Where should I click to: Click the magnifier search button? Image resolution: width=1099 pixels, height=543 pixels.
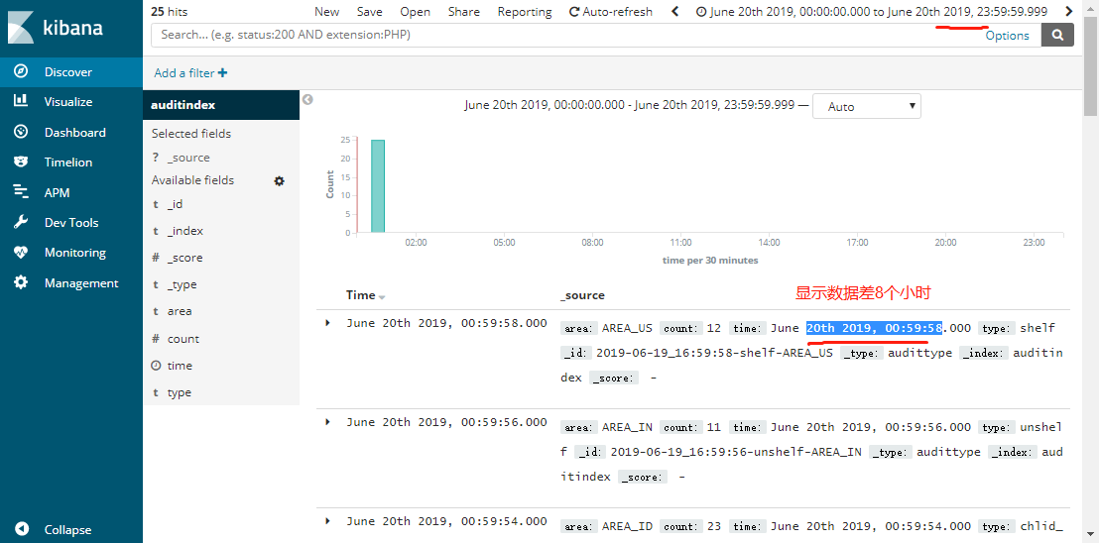(x=1057, y=35)
